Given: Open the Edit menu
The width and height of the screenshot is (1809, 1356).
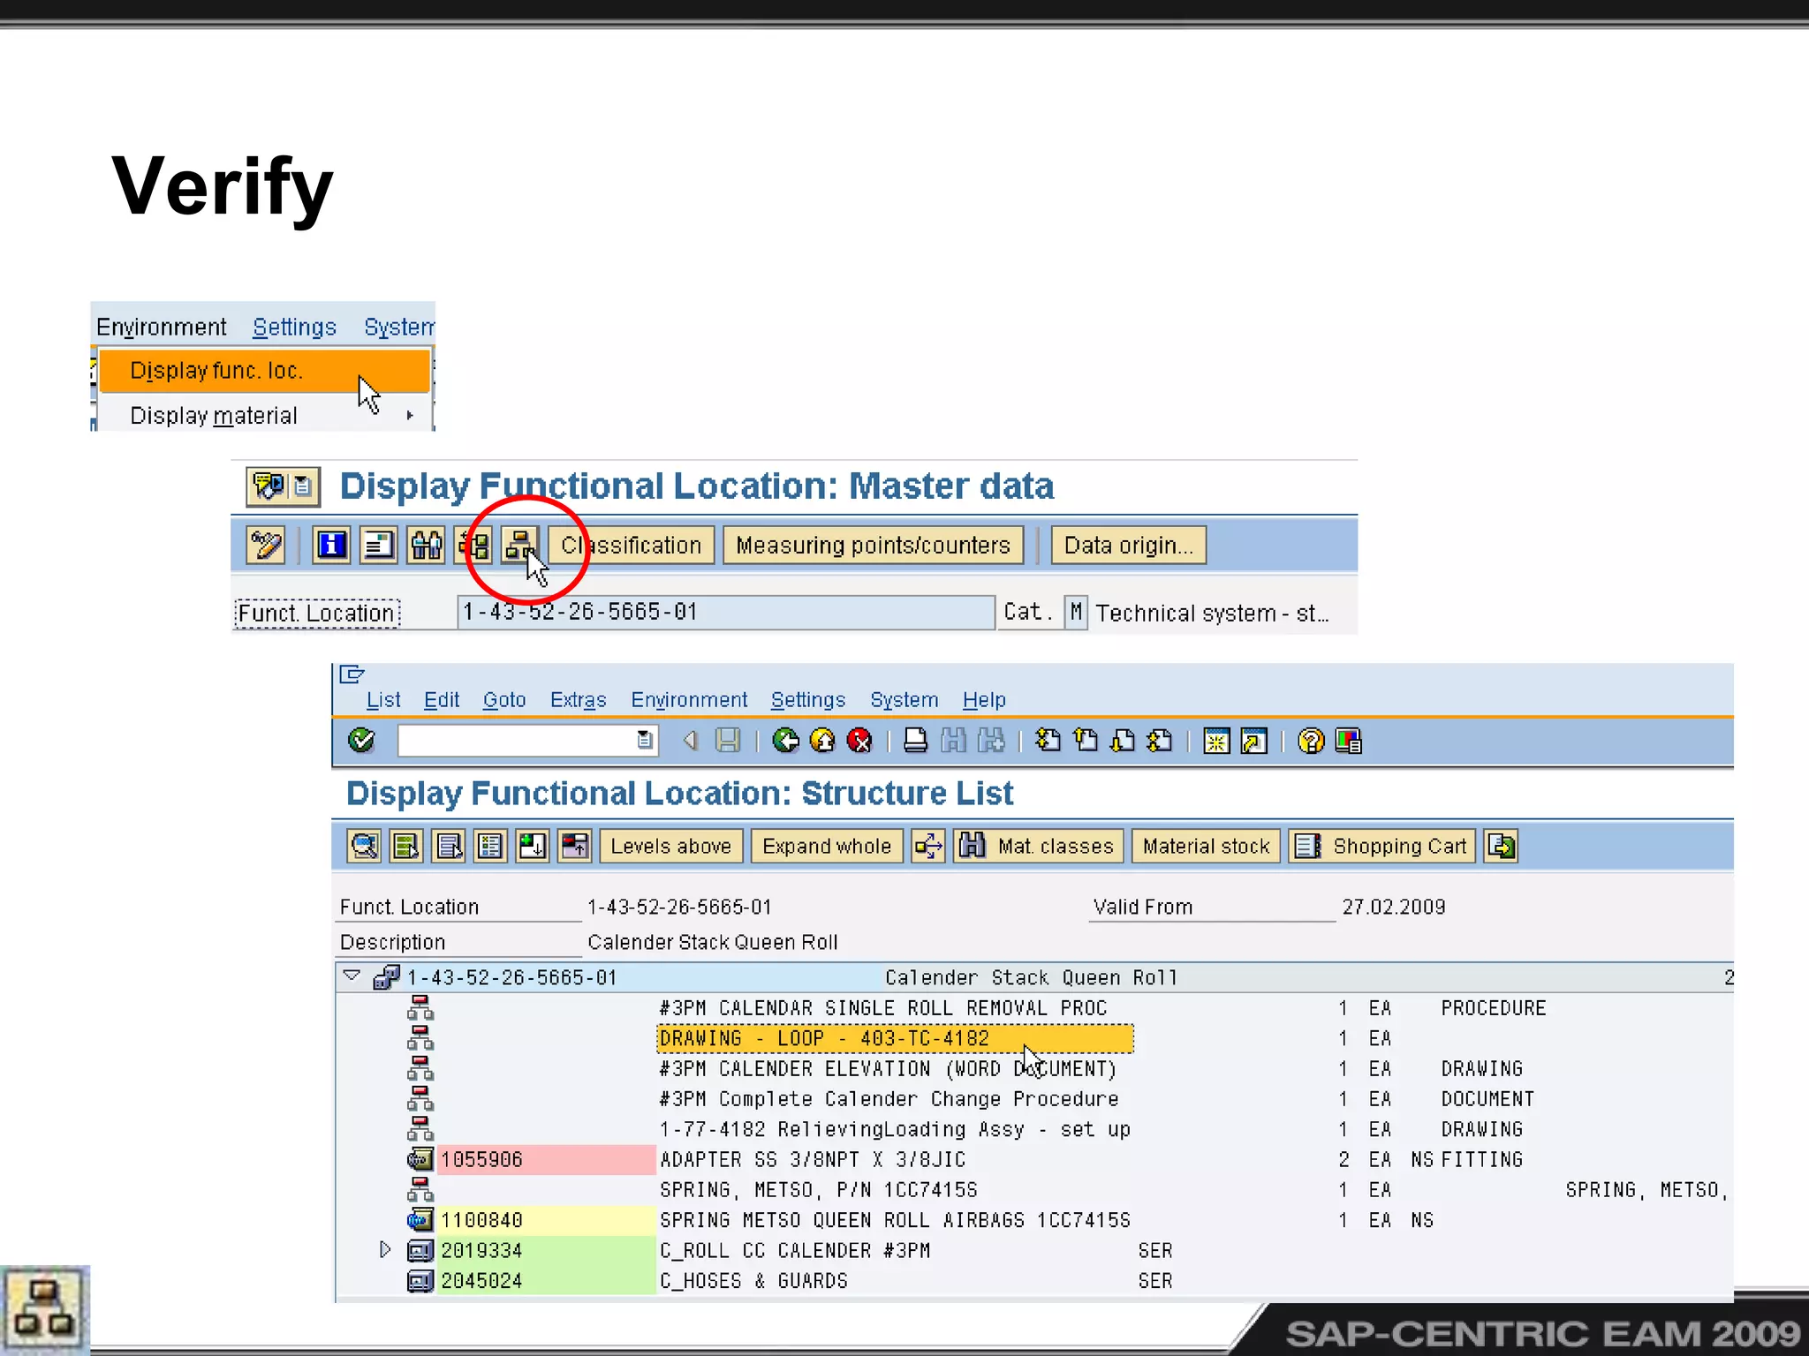Looking at the screenshot, I should pos(442,699).
